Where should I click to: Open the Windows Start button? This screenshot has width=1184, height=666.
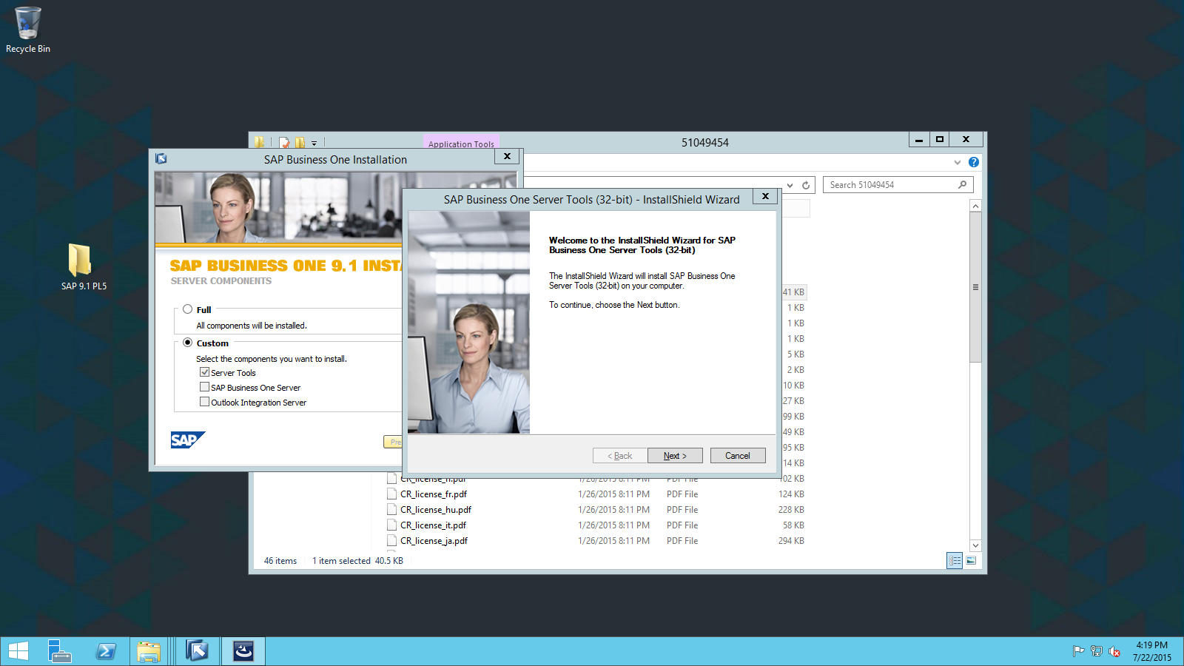tap(18, 651)
